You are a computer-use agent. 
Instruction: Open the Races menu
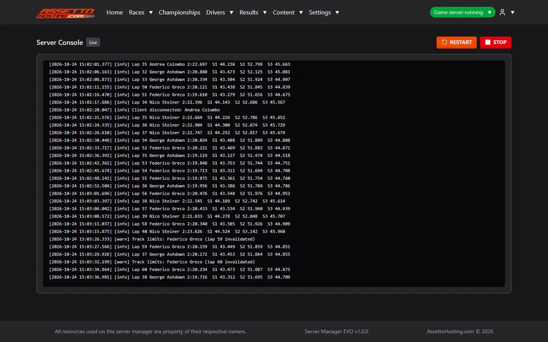pyautogui.click(x=136, y=12)
